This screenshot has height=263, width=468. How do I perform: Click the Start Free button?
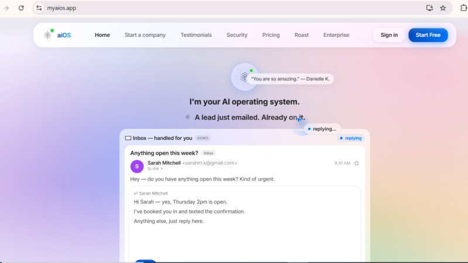tap(428, 35)
